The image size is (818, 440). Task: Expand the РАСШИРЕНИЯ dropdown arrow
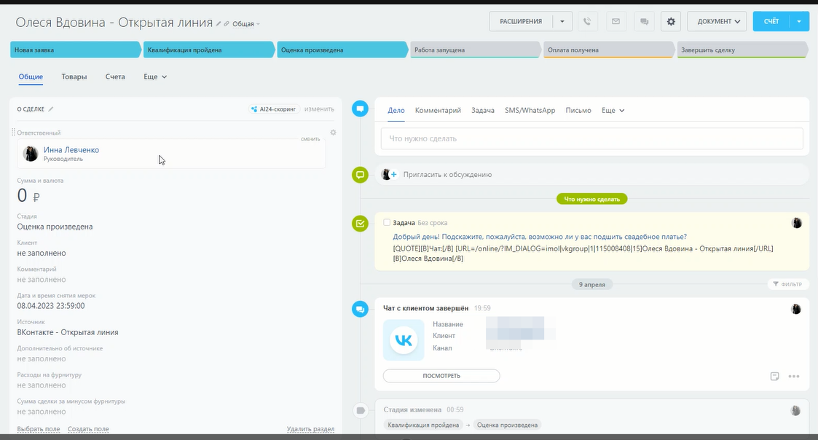coord(562,22)
